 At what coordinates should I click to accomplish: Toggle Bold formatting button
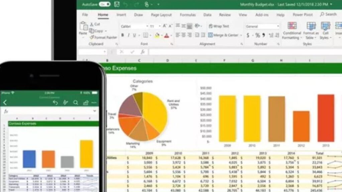pyautogui.click(x=122, y=35)
